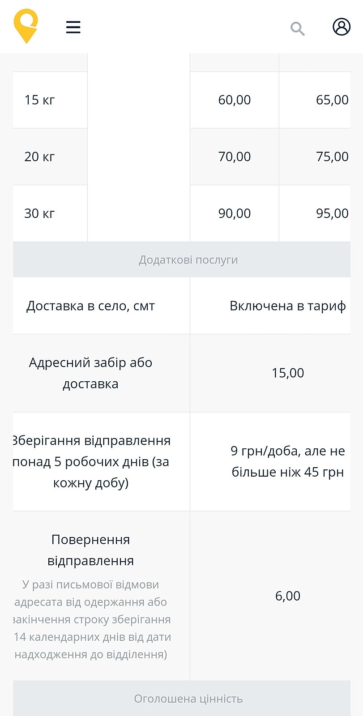Click the Додаткові послуги section header
The width and height of the screenshot is (363, 716).
188,260
